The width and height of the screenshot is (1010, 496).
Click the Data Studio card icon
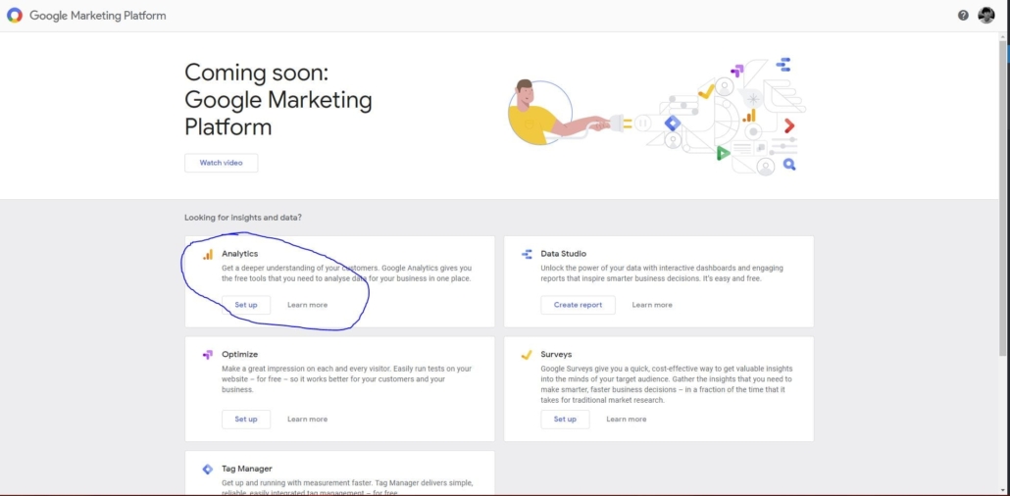pyautogui.click(x=527, y=255)
